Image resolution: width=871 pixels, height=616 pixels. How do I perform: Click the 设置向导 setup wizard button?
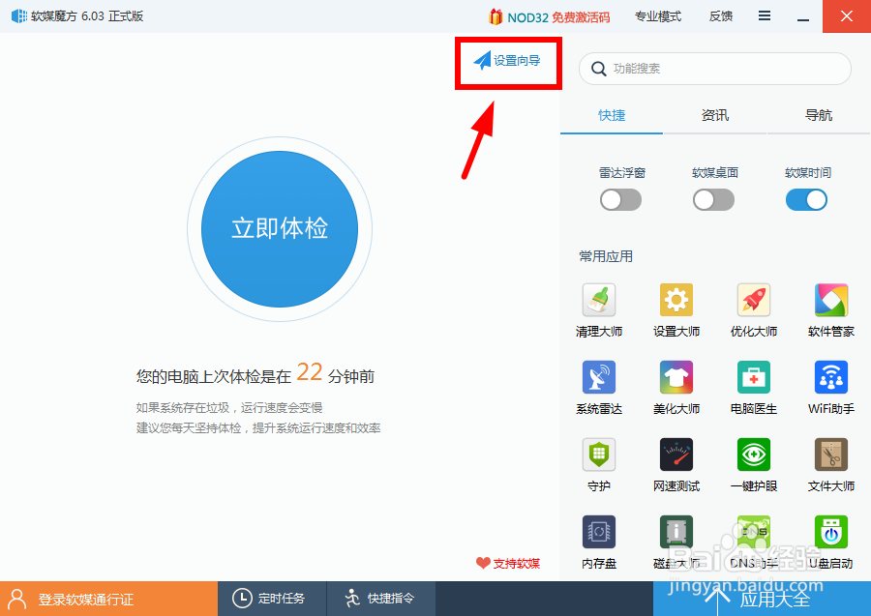(508, 62)
